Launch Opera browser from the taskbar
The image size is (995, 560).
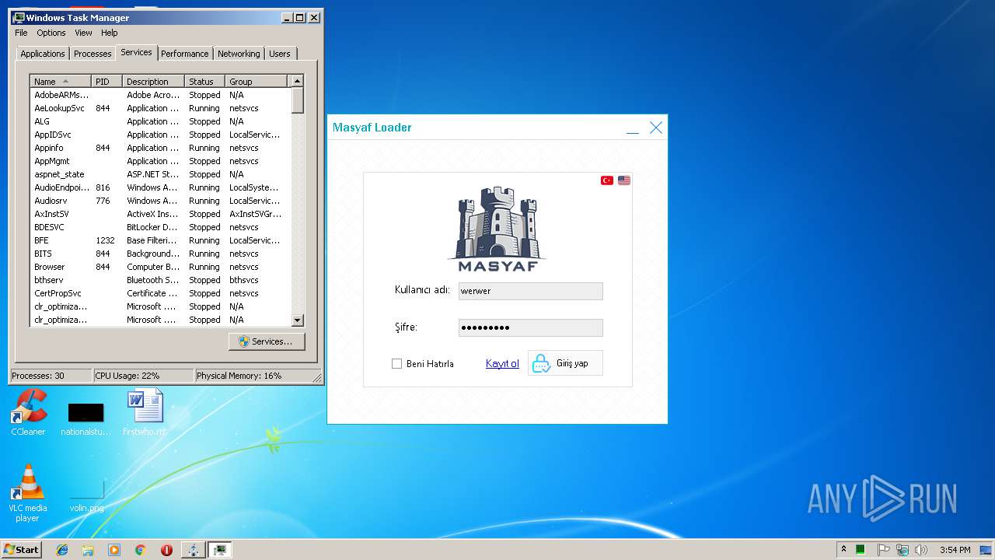166,550
